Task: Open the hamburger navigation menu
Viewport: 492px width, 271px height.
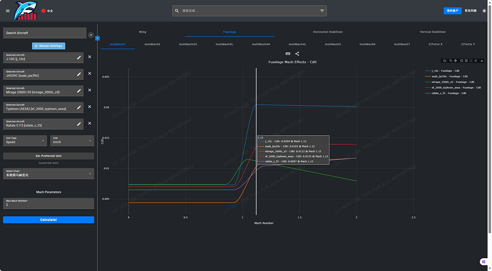Action: pyautogui.click(x=7, y=11)
